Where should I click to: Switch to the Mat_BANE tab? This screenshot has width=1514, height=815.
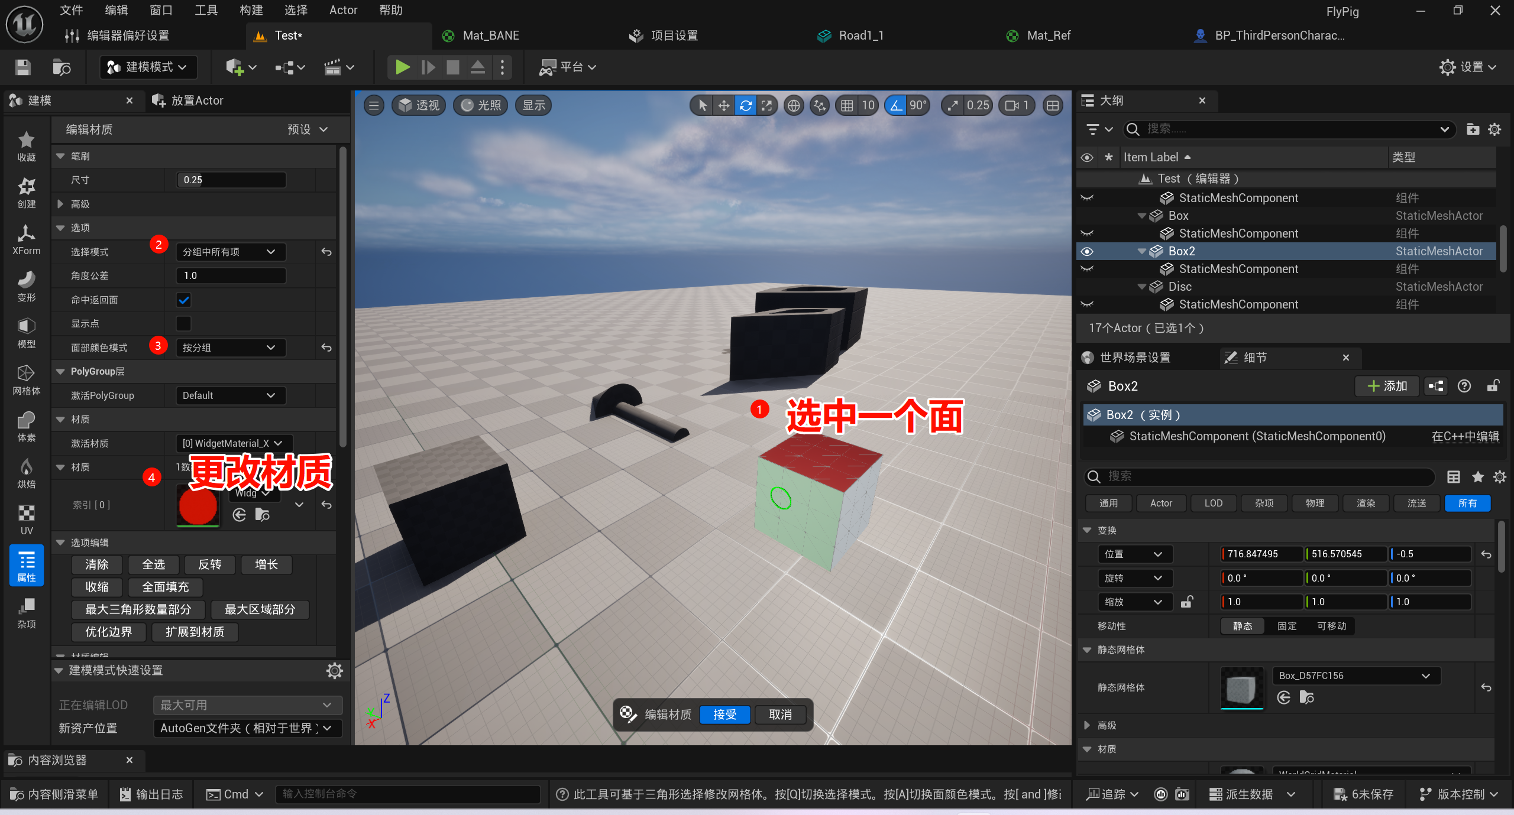coord(490,35)
